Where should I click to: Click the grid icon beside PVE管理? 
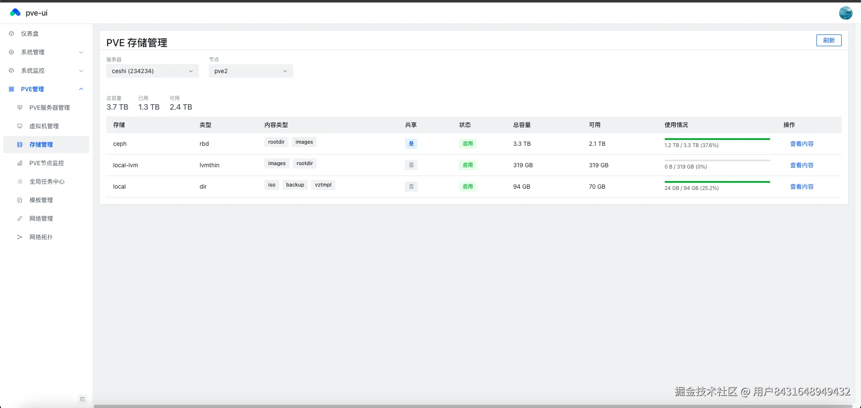point(11,89)
